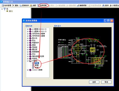The width and height of the screenshot is (119, 91).
Task: Click the 删除 X icon in toolbar
Action: pos(13,6)
